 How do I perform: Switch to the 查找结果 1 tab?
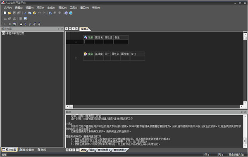[x=104, y=150]
